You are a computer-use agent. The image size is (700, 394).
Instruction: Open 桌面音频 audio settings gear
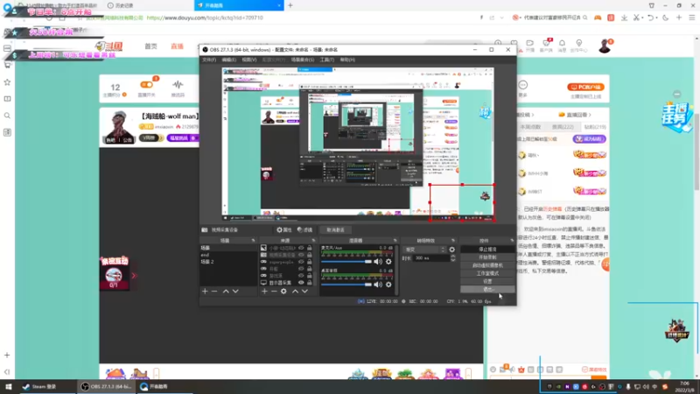pos(388,284)
